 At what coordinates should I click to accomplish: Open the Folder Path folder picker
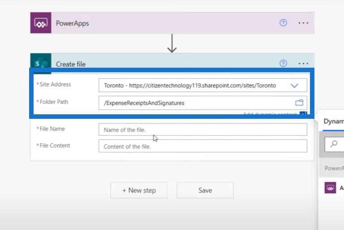[x=299, y=103]
